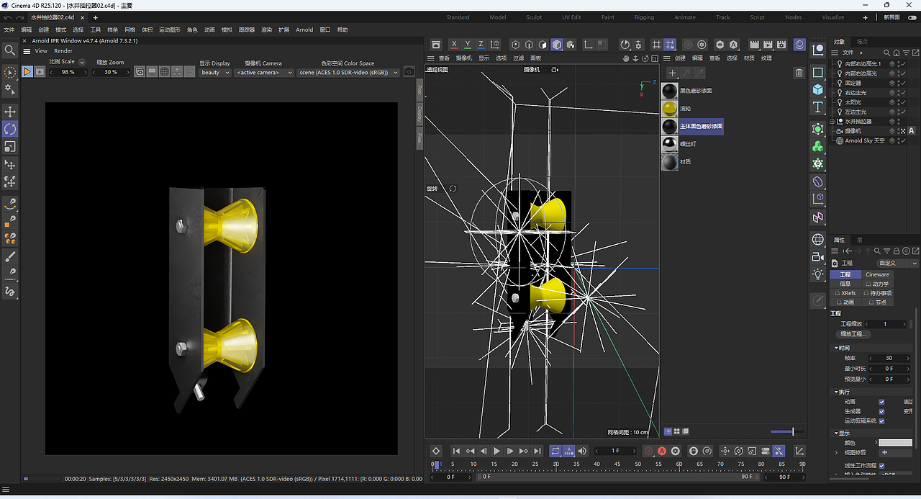This screenshot has width=921, height=499.
Task: Select the Scale tool in left toolbar
Action: tap(10, 146)
